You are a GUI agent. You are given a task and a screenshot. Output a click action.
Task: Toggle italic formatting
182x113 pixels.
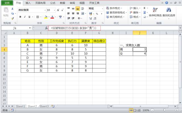(x=25, y=17)
